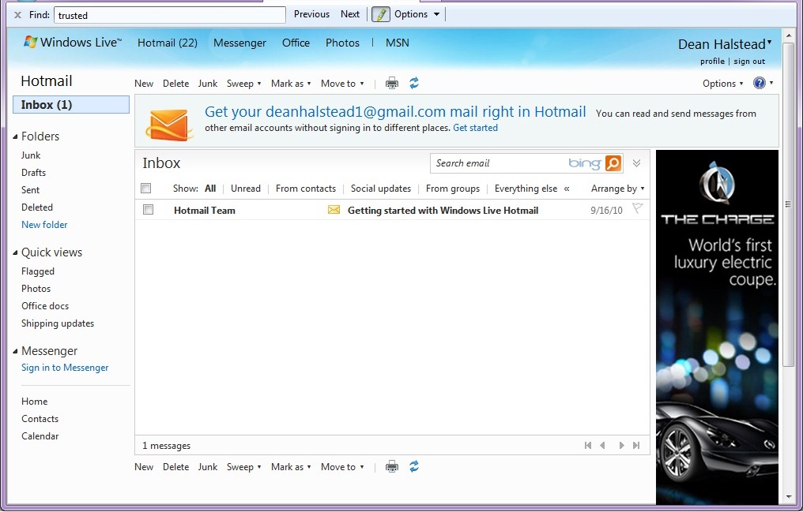Click Delete in the top toolbar
The width and height of the screenshot is (803, 512).
coord(175,84)
